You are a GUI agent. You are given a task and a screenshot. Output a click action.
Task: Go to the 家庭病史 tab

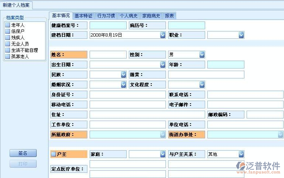pyautogui.click(x=151, y=16)
